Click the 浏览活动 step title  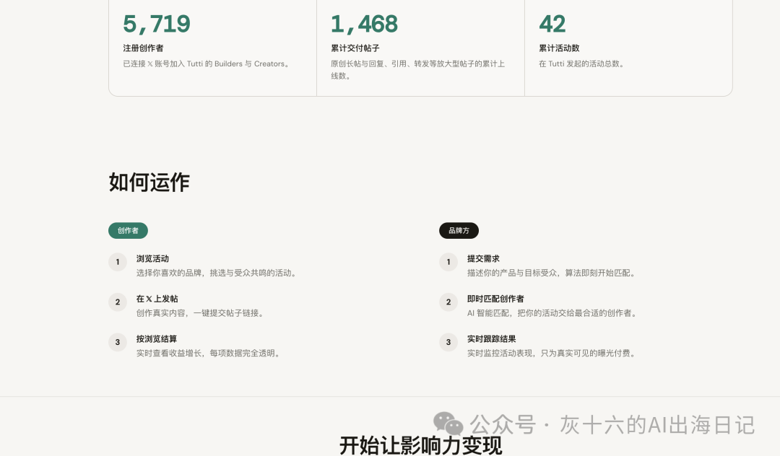tap(152, 258)
